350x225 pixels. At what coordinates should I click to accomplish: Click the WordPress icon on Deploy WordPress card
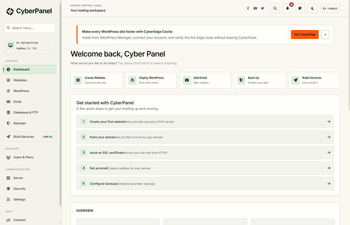tap(132, 80)
